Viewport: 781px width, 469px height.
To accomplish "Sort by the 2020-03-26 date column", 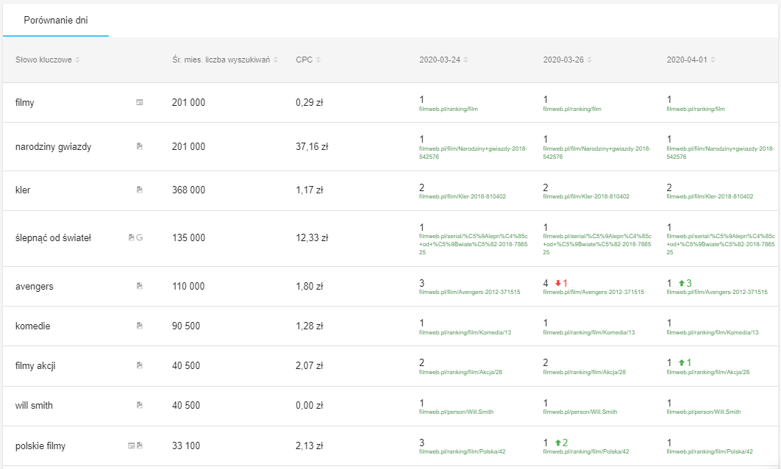I will pyautogui.click(x=590, y=60).
